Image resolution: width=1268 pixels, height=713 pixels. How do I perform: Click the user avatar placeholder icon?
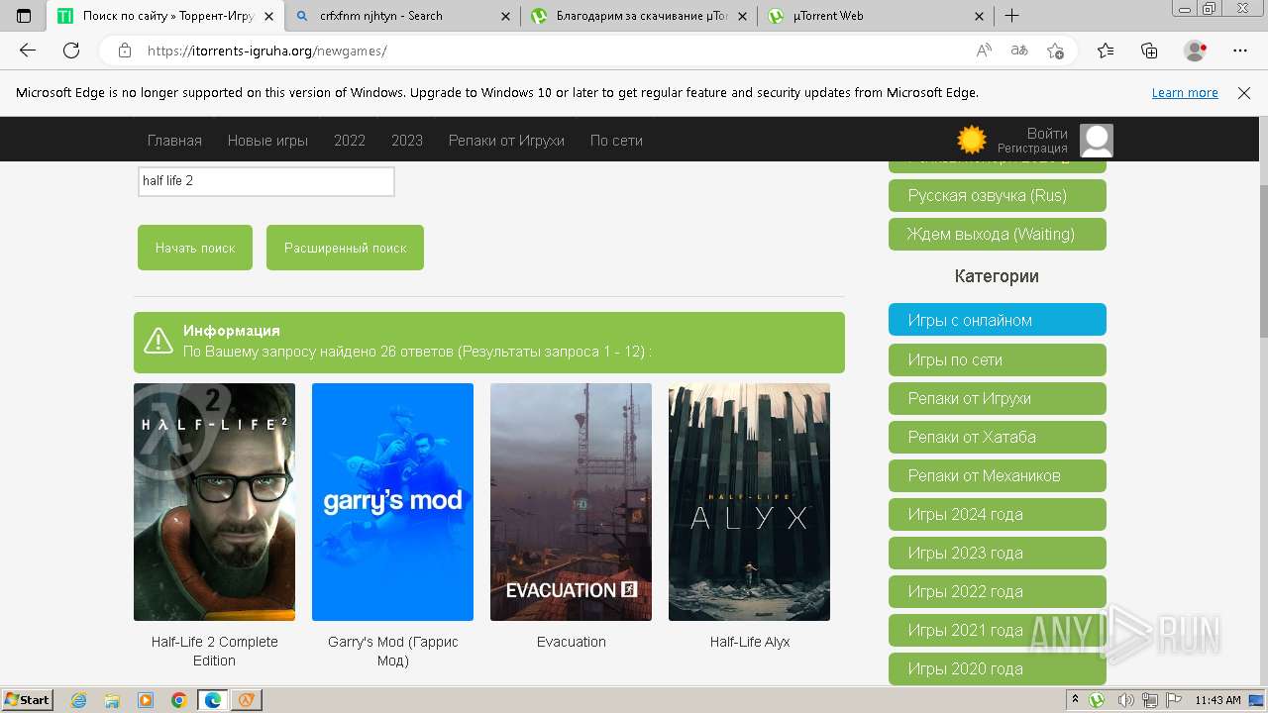click(x=1097, y=141)
